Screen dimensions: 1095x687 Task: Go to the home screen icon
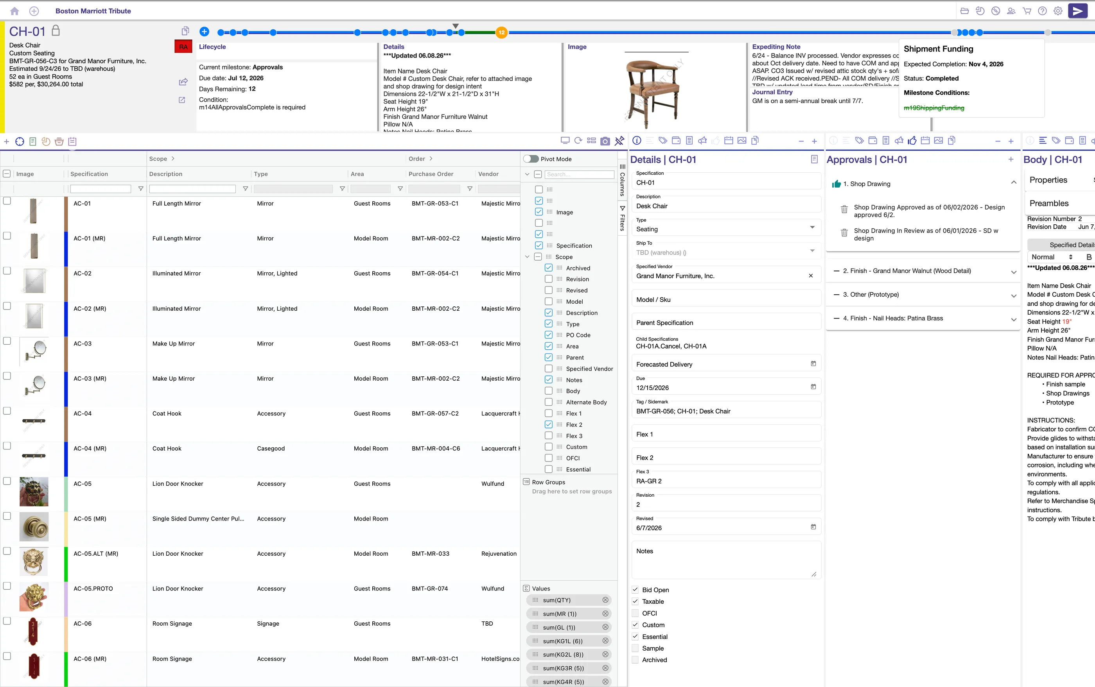pos(14,11)
